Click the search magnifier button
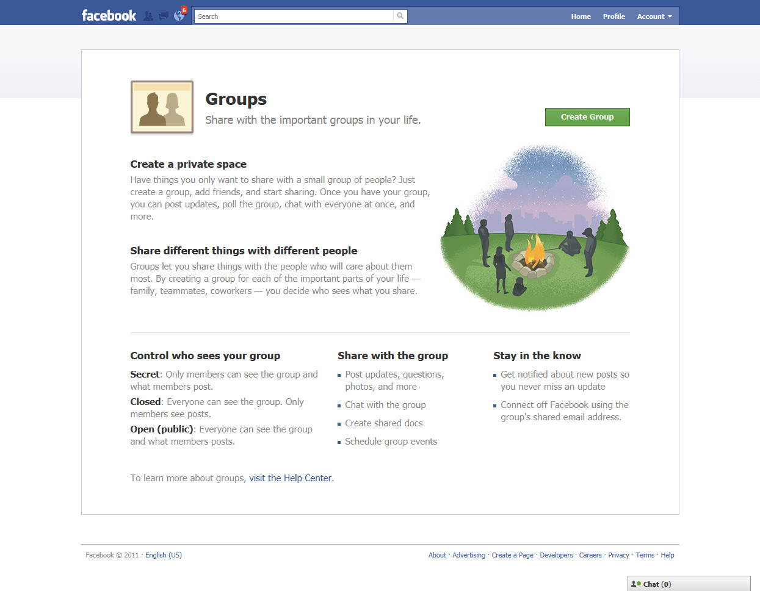Screen dimensions: 760x591 coord(400,16)
